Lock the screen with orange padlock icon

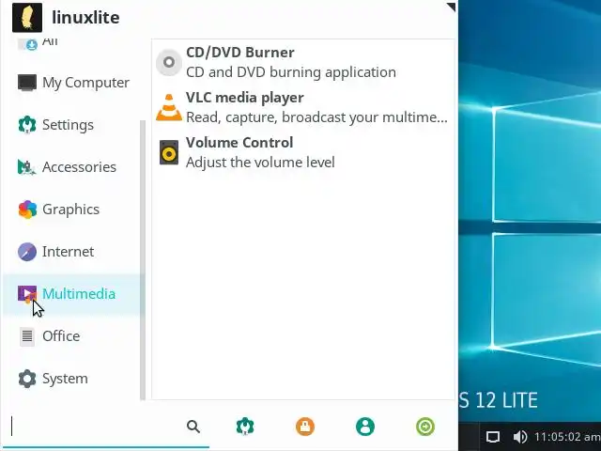tap(305, 427)
